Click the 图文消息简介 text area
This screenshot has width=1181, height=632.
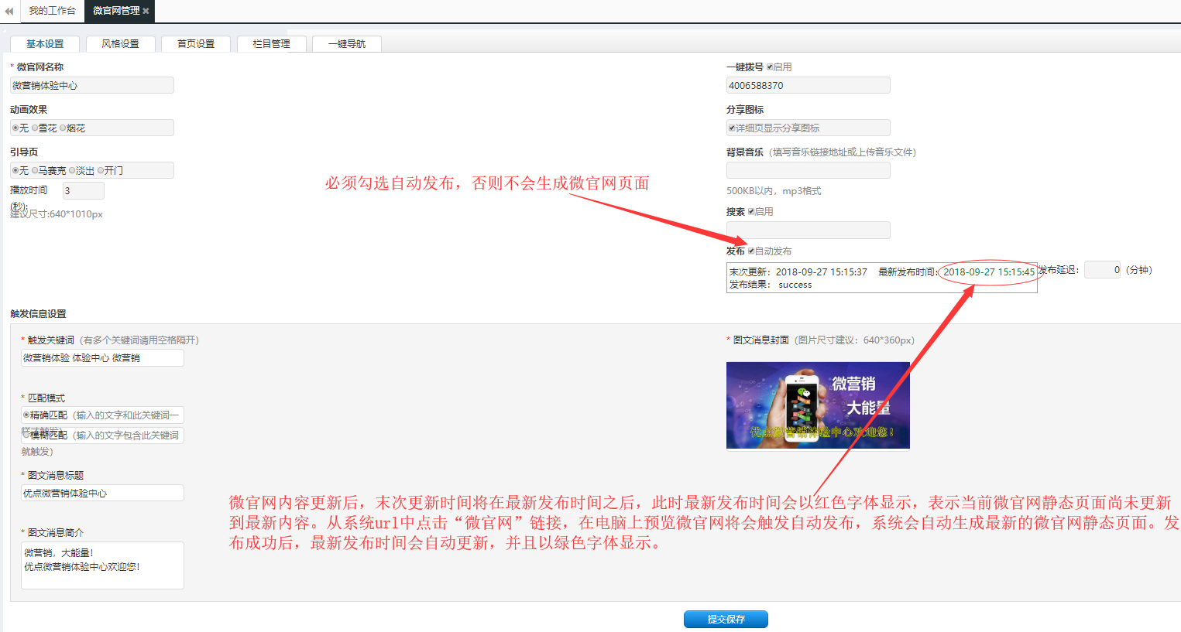(x=102, y=565)
